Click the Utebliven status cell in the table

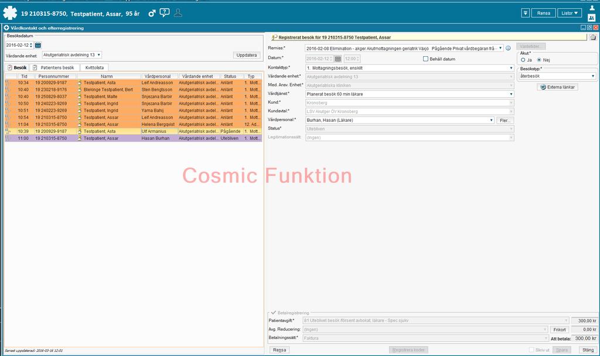(230, 138)
